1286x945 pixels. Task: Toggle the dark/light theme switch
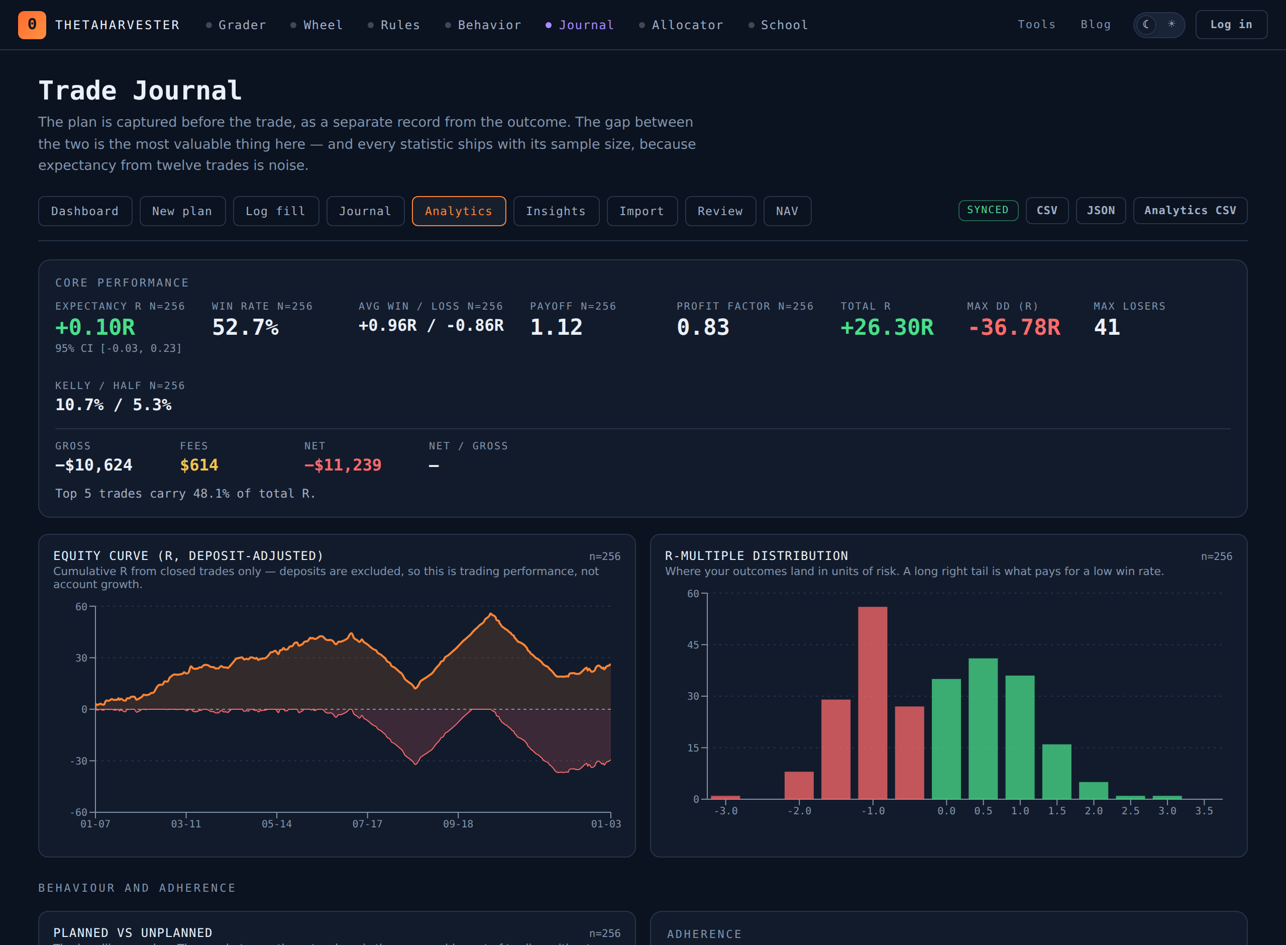tap(1158, 25)
